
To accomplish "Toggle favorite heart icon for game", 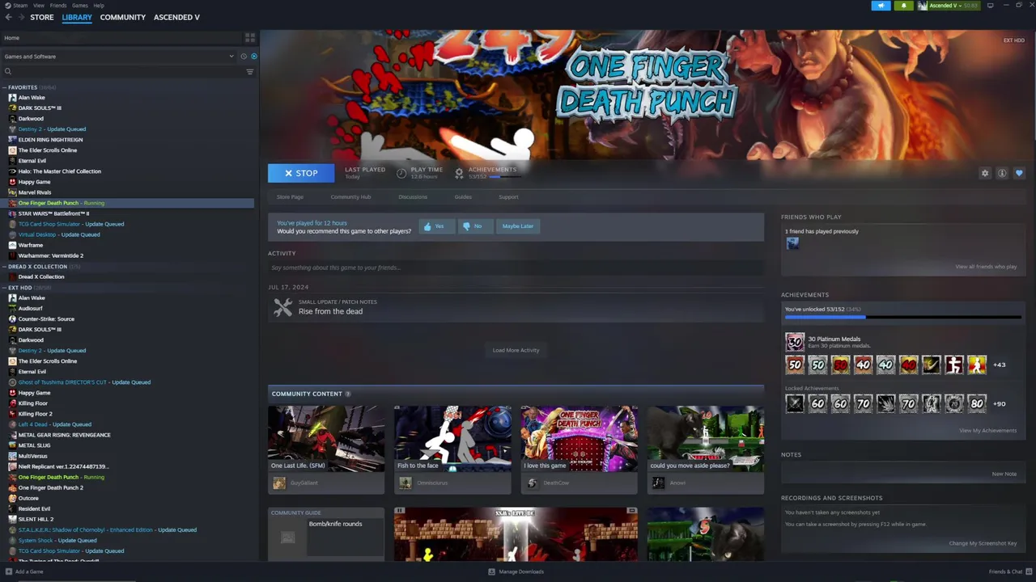I will [x=1019, y=173].
